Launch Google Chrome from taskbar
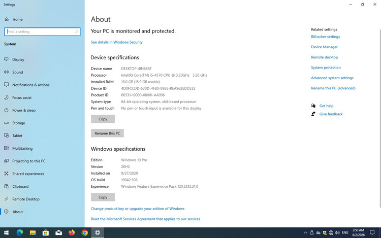The height and width of the screenshot is (238, 381). click(x=84, y=232)
